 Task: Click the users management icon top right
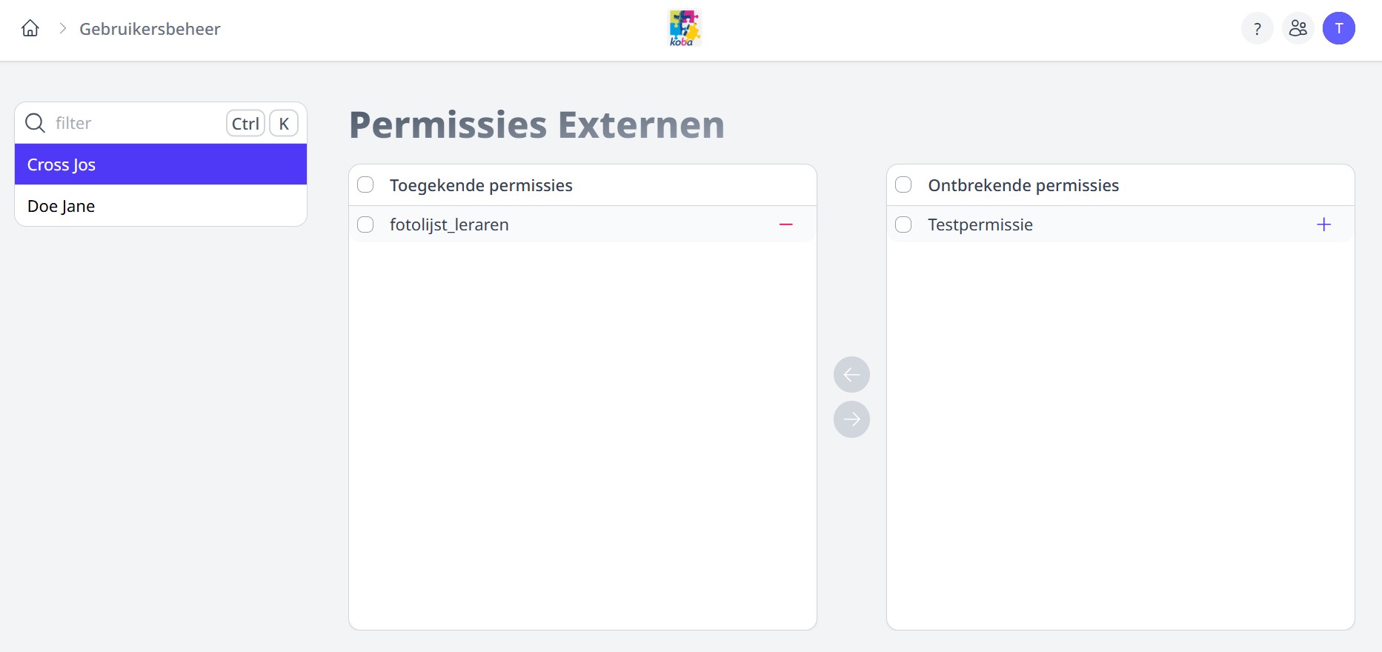coord(1298,28)
